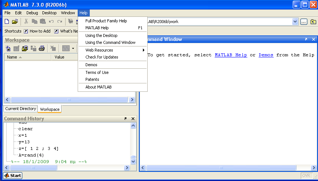Viewport: 318px width, 181px height.
Task: Click Command History scroll down arrow
Action: pos(133,161)
